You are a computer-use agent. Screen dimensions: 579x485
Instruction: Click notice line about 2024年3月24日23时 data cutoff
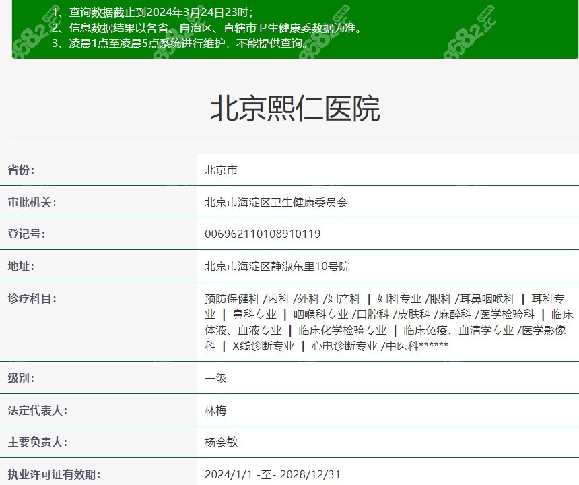tap(153, 13)
